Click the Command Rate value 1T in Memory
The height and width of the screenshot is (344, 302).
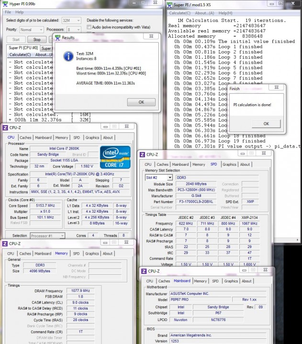pos(80,332)
